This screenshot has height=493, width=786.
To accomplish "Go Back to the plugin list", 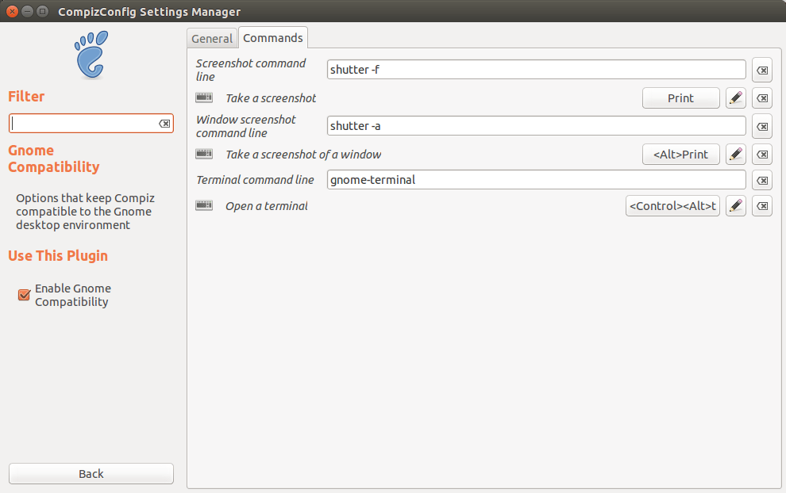I will (x=91, y=474).
